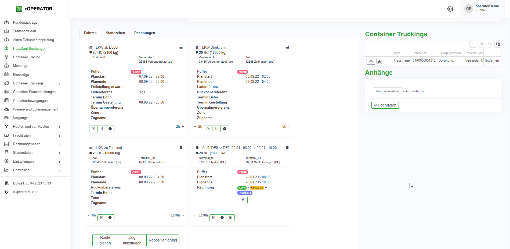Expand Container Truckings sidebar submenu
Image resolution: width=510 pixels, height=249 pixels.
coord(59,83)
